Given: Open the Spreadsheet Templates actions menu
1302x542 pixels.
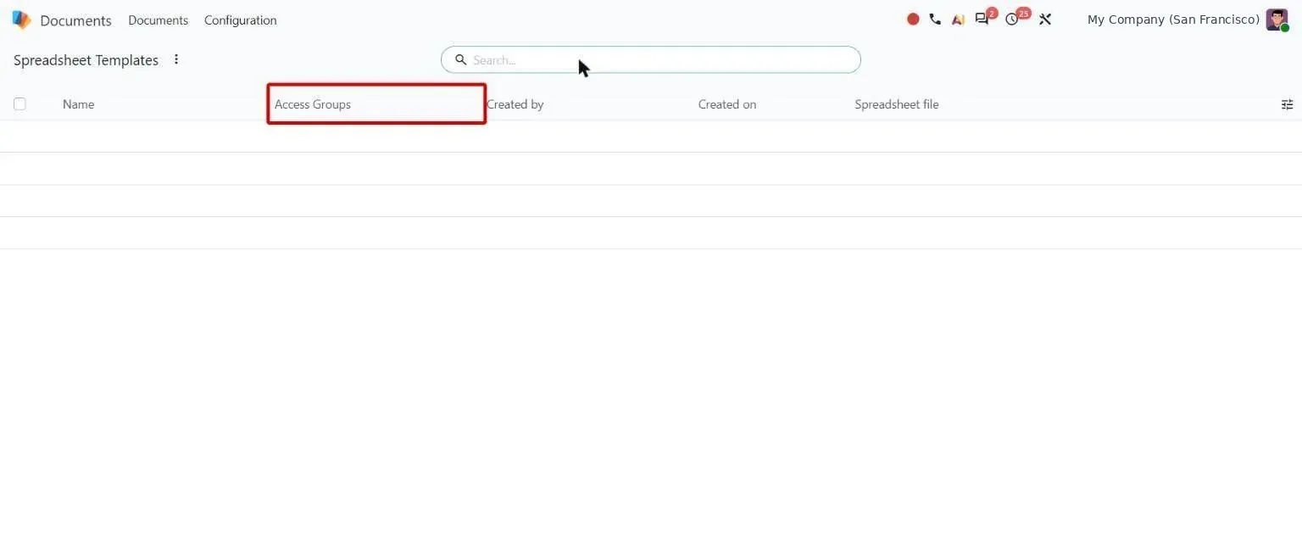Looking at the screenshot, I should pyautogui.click(x=176, y=59).
